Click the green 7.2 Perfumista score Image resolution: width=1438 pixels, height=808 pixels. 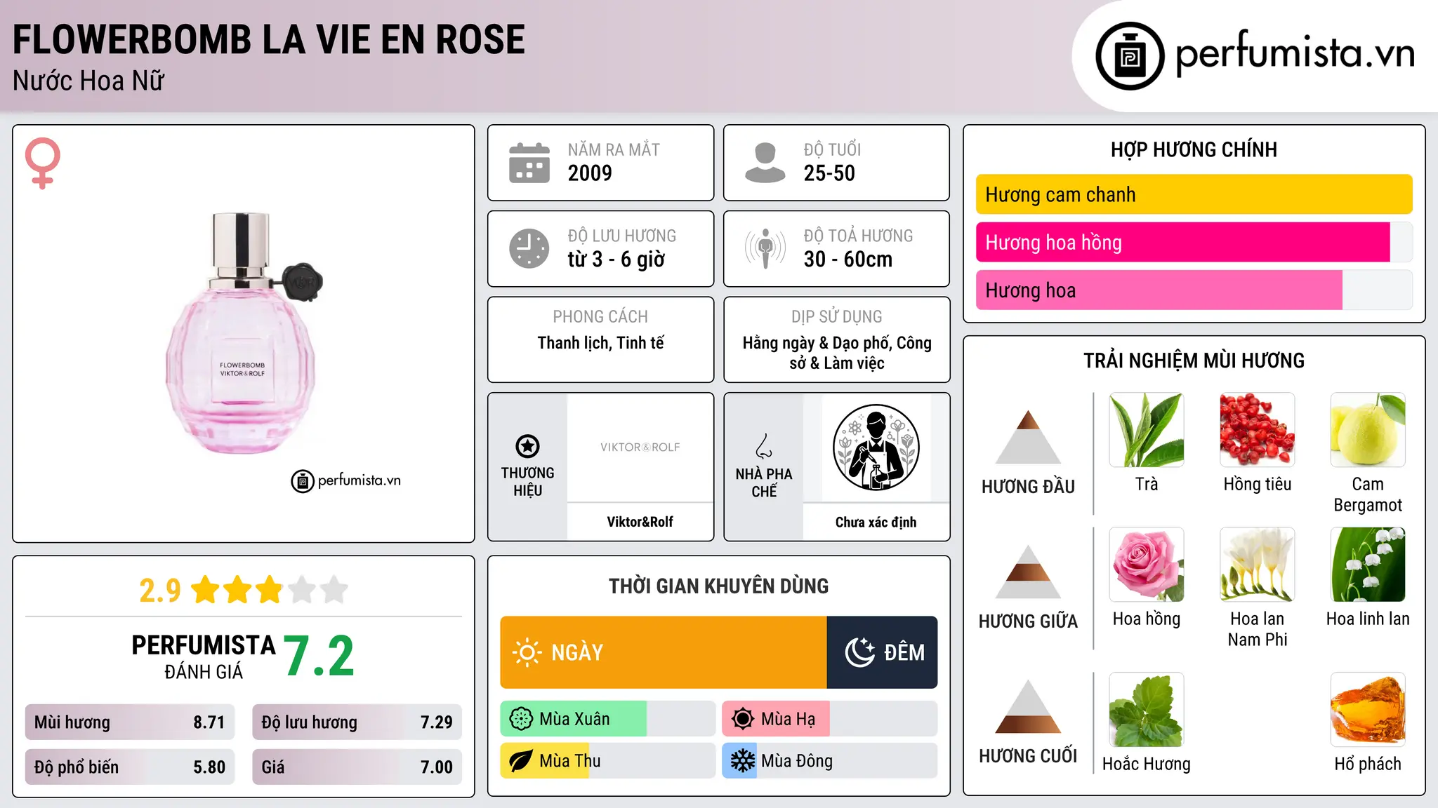(319, 656)
